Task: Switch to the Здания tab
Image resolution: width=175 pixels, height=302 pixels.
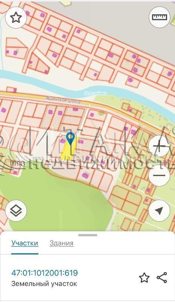Action: 61,243
